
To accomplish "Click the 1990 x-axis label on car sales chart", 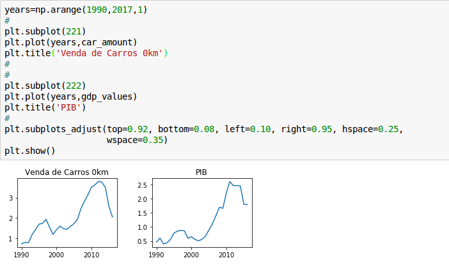I will 21,254.
